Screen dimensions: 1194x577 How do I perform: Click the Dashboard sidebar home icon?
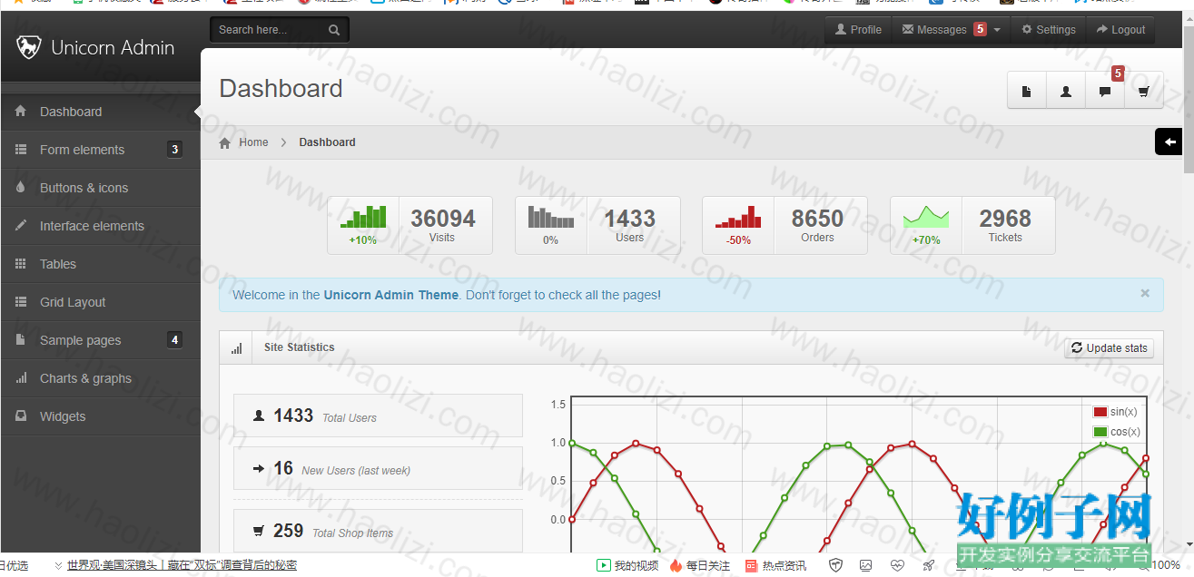coord(21,111)
